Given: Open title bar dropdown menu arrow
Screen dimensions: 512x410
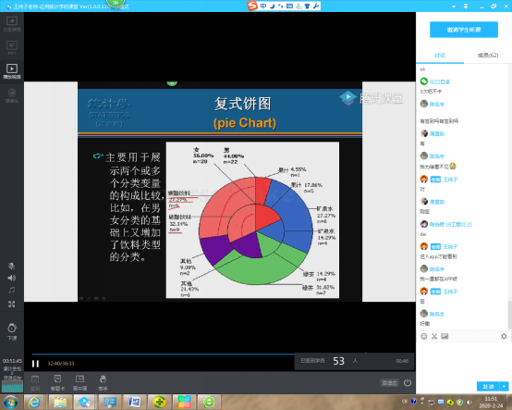Looking at the screenshot, I should click(x=454, y=6).
